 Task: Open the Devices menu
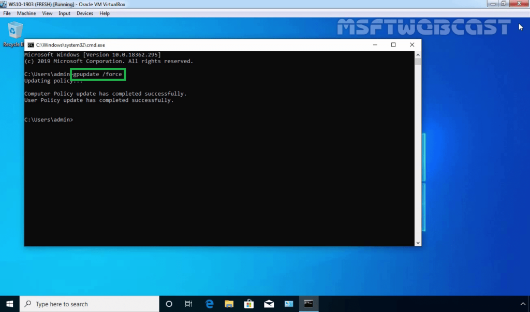coord(84,13)
